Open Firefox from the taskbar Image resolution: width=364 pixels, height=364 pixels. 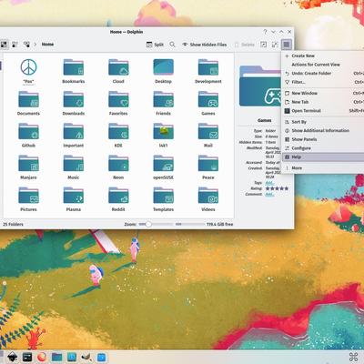tap(42, 357)
